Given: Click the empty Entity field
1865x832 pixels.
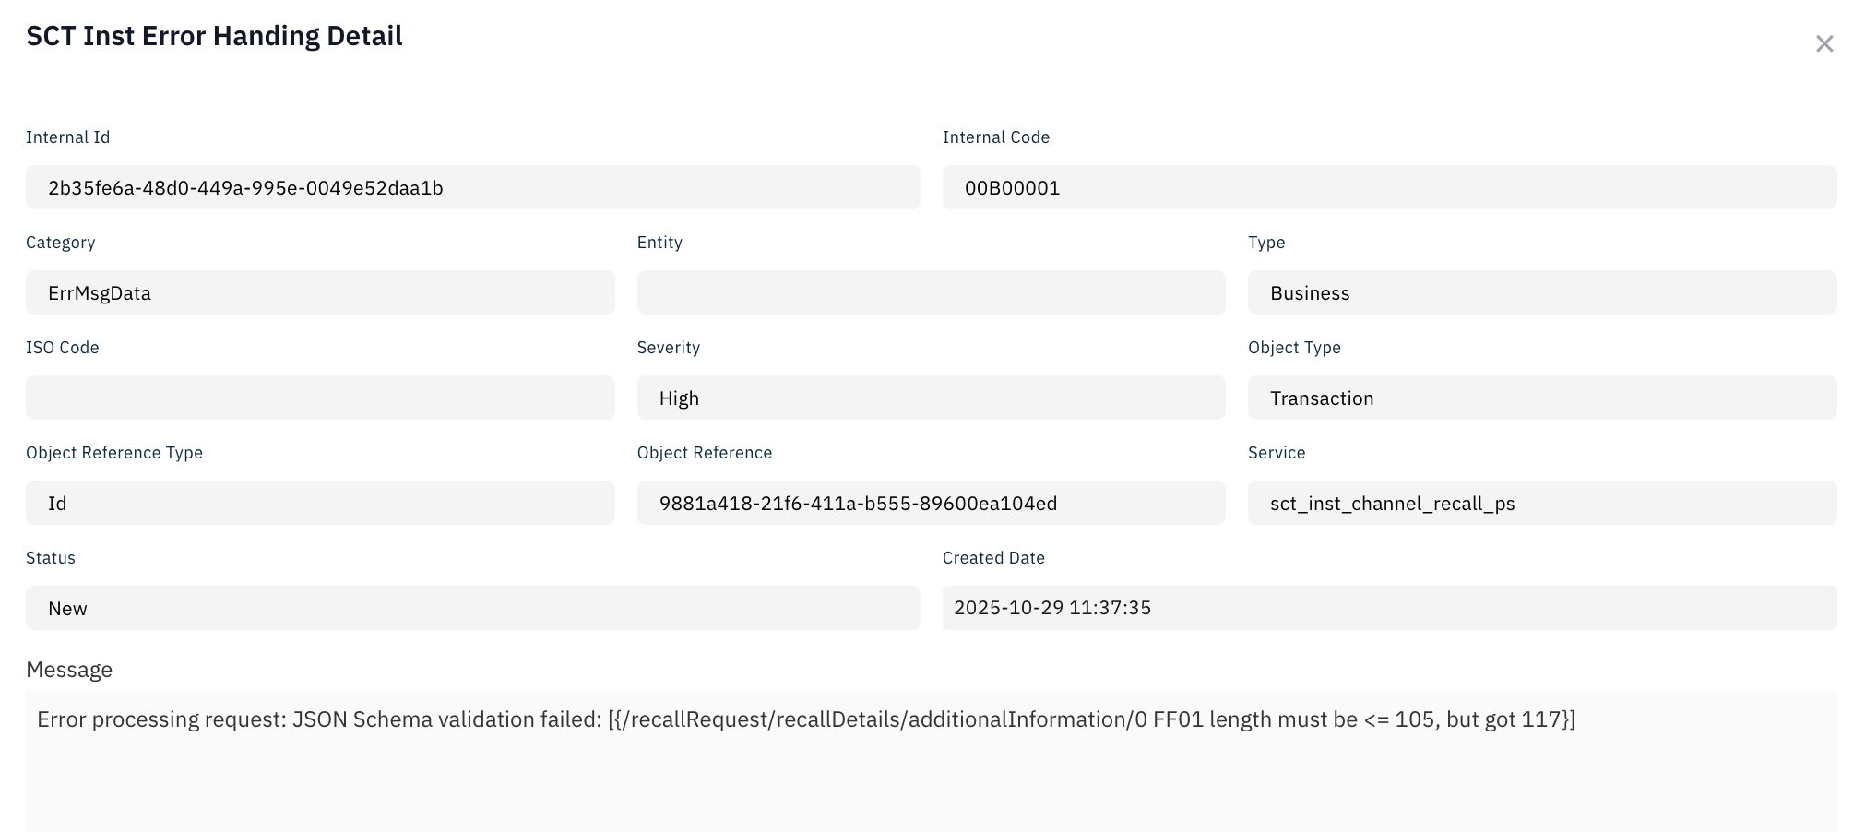Looking at the screenshot, I should pos(931,291).
